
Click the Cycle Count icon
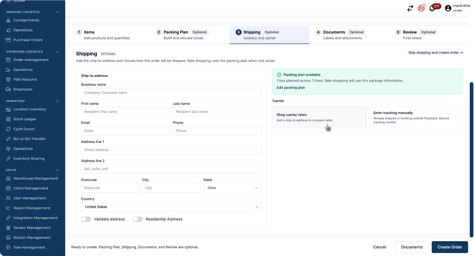click(8, 129)
